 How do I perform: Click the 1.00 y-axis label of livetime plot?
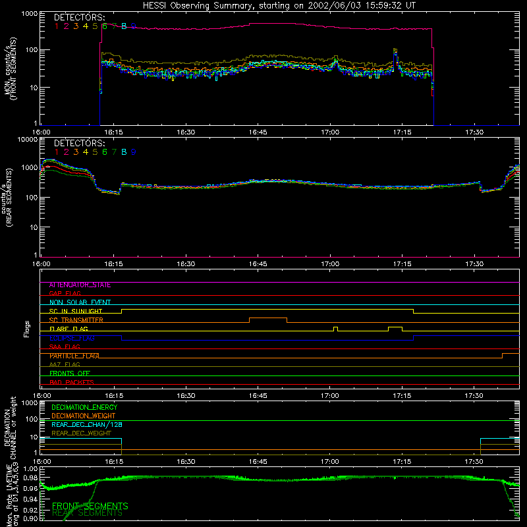[31, 468]
